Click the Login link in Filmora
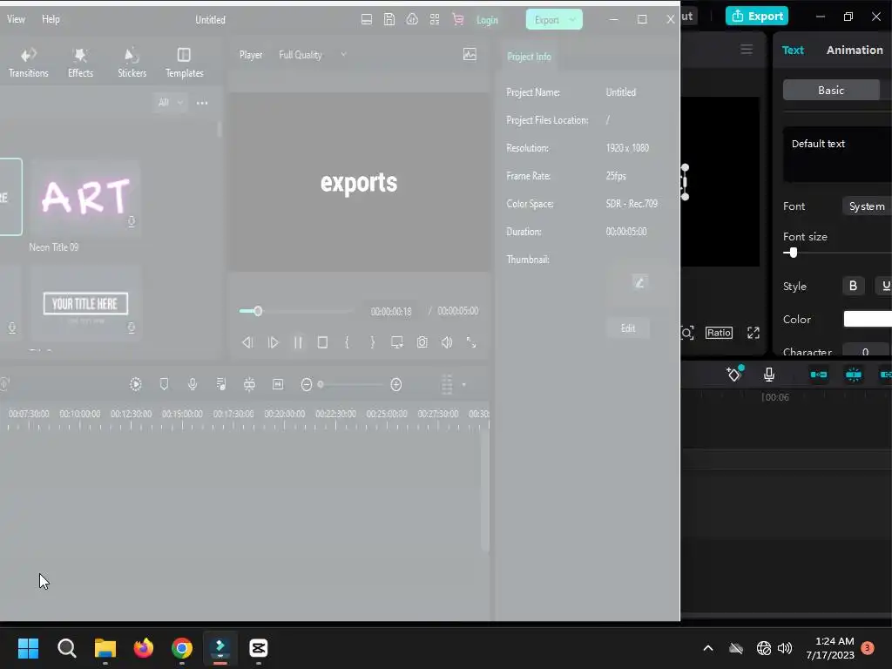The image size is (892, 669). point(487,20)
